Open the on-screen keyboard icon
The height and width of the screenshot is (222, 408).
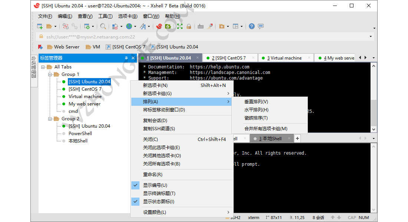(201, 26)
